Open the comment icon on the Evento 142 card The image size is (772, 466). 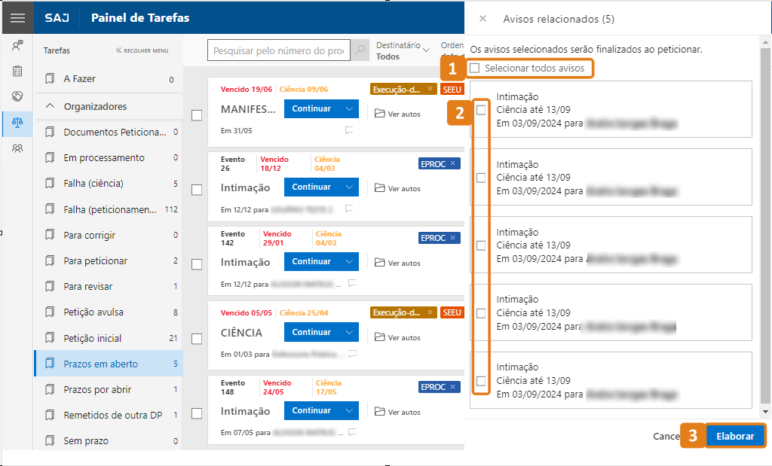tap(352, 284)
